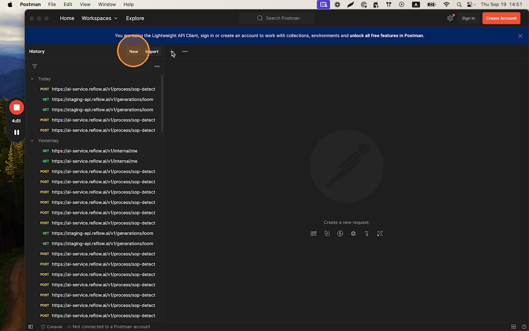Image resolution: width=529 pixels, height=331 pixels.
Task: Go to the Explore tab
Action: coord(135,18)
